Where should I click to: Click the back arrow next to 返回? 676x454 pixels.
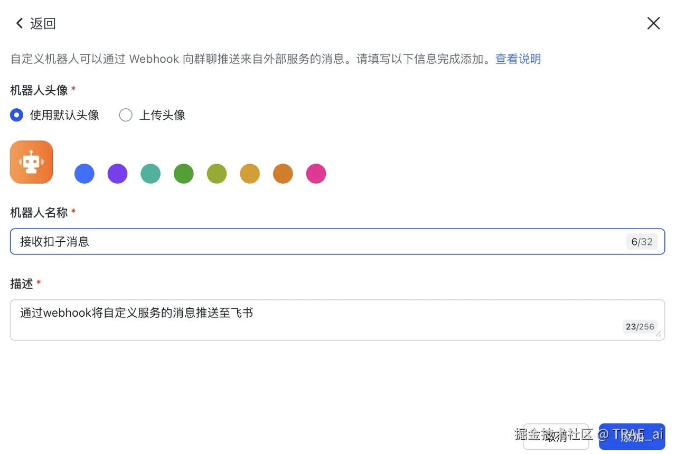click(x=20, y=23)
